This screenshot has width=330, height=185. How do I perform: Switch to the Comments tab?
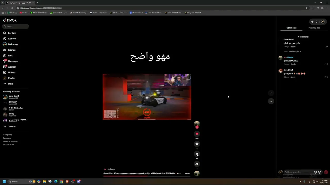[x=291, y=28]
